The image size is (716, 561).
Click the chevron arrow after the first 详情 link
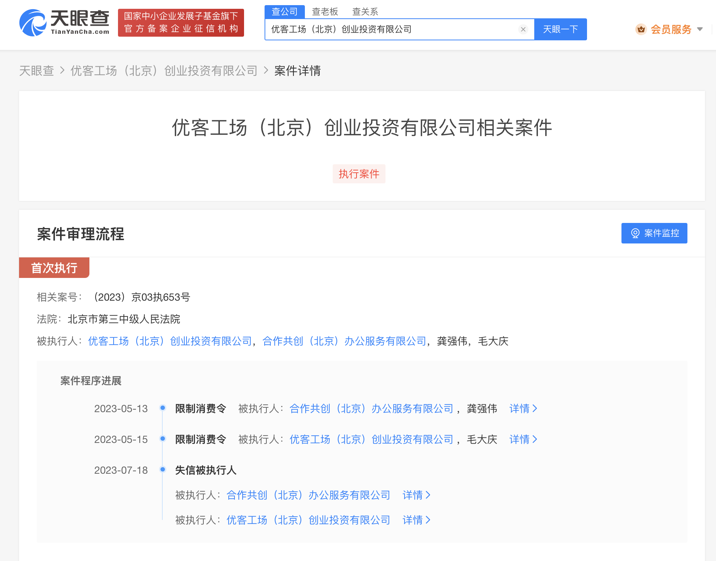(x=535, y=408)
